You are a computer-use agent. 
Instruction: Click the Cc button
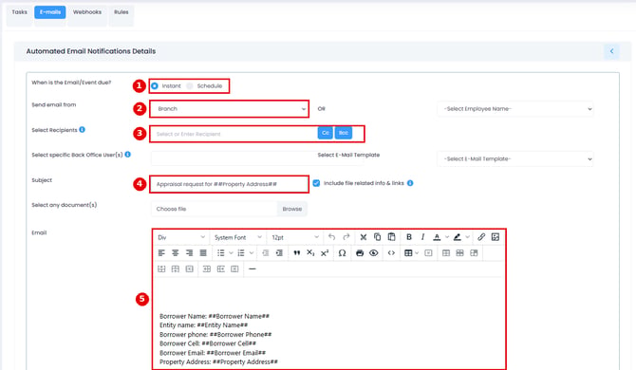326,133
